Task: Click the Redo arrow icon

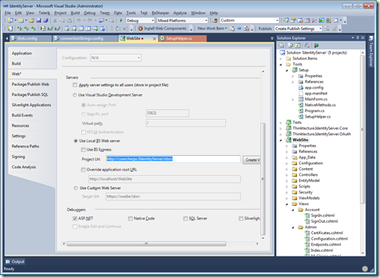Action: coord(90,21)
